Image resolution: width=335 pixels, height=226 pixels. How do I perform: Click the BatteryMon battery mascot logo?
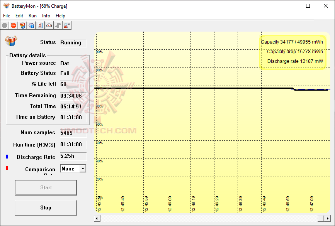coord(11,41)
